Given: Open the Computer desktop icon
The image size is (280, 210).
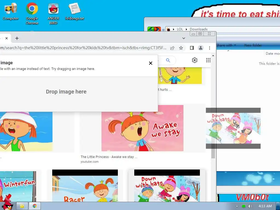Looking at the screenshot, I should tap(11, 11).
